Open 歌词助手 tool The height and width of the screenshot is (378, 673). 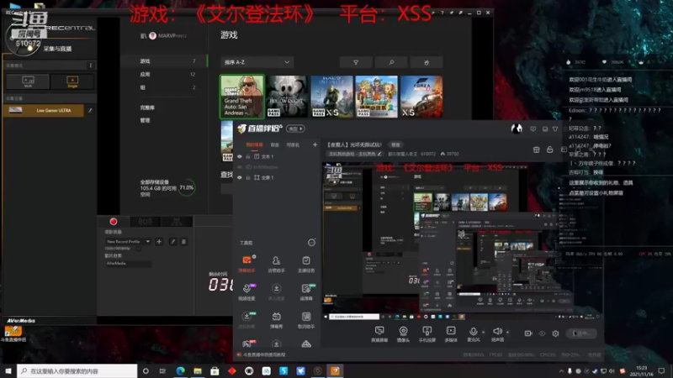pyautogui.click(x=306, y=320)
